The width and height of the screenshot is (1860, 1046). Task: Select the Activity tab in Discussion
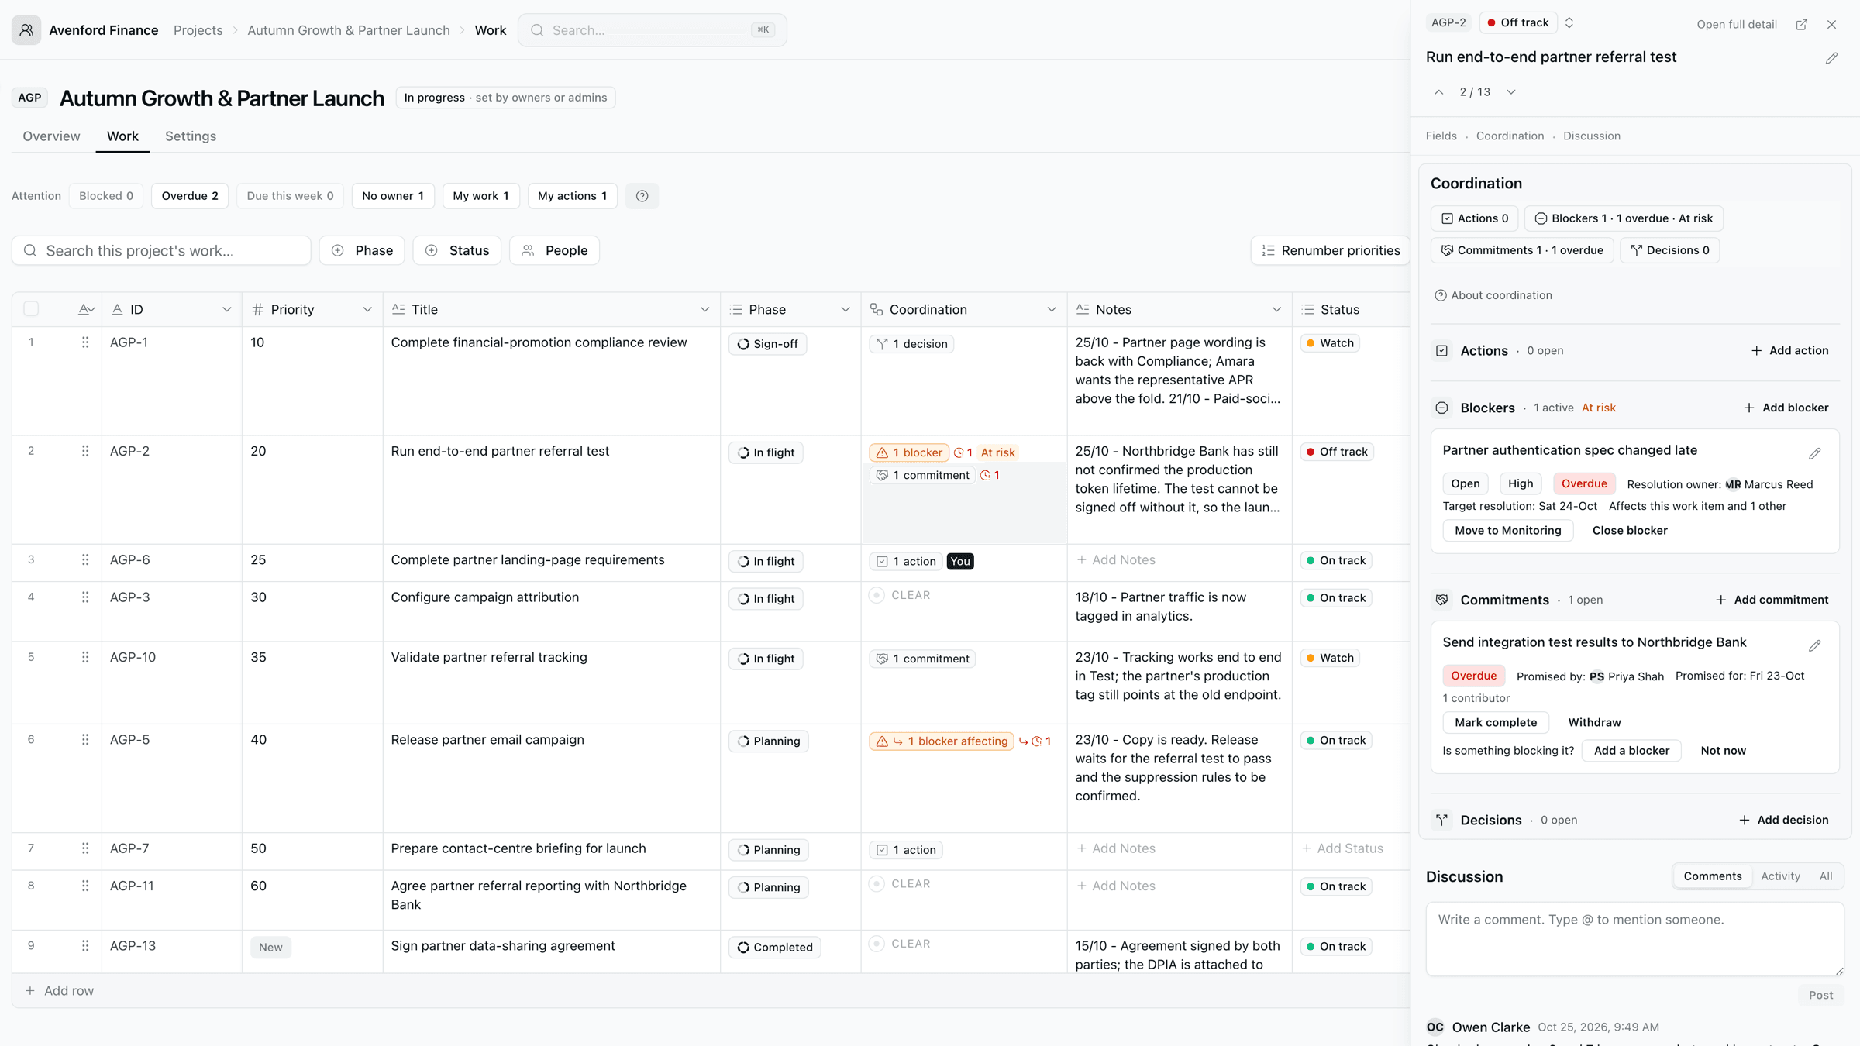[1780, 876]
